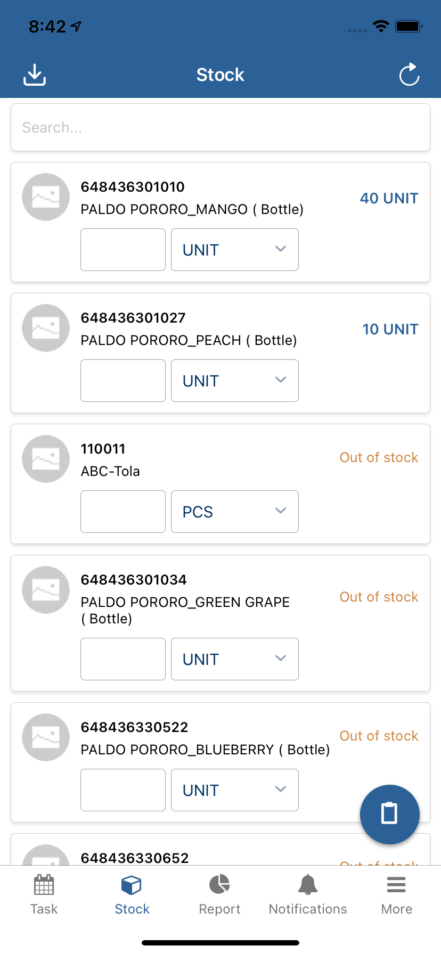
Task: Expand UNIT dropdown for PALDO PORORO_PEACH
Action: [x=234, y=381]
